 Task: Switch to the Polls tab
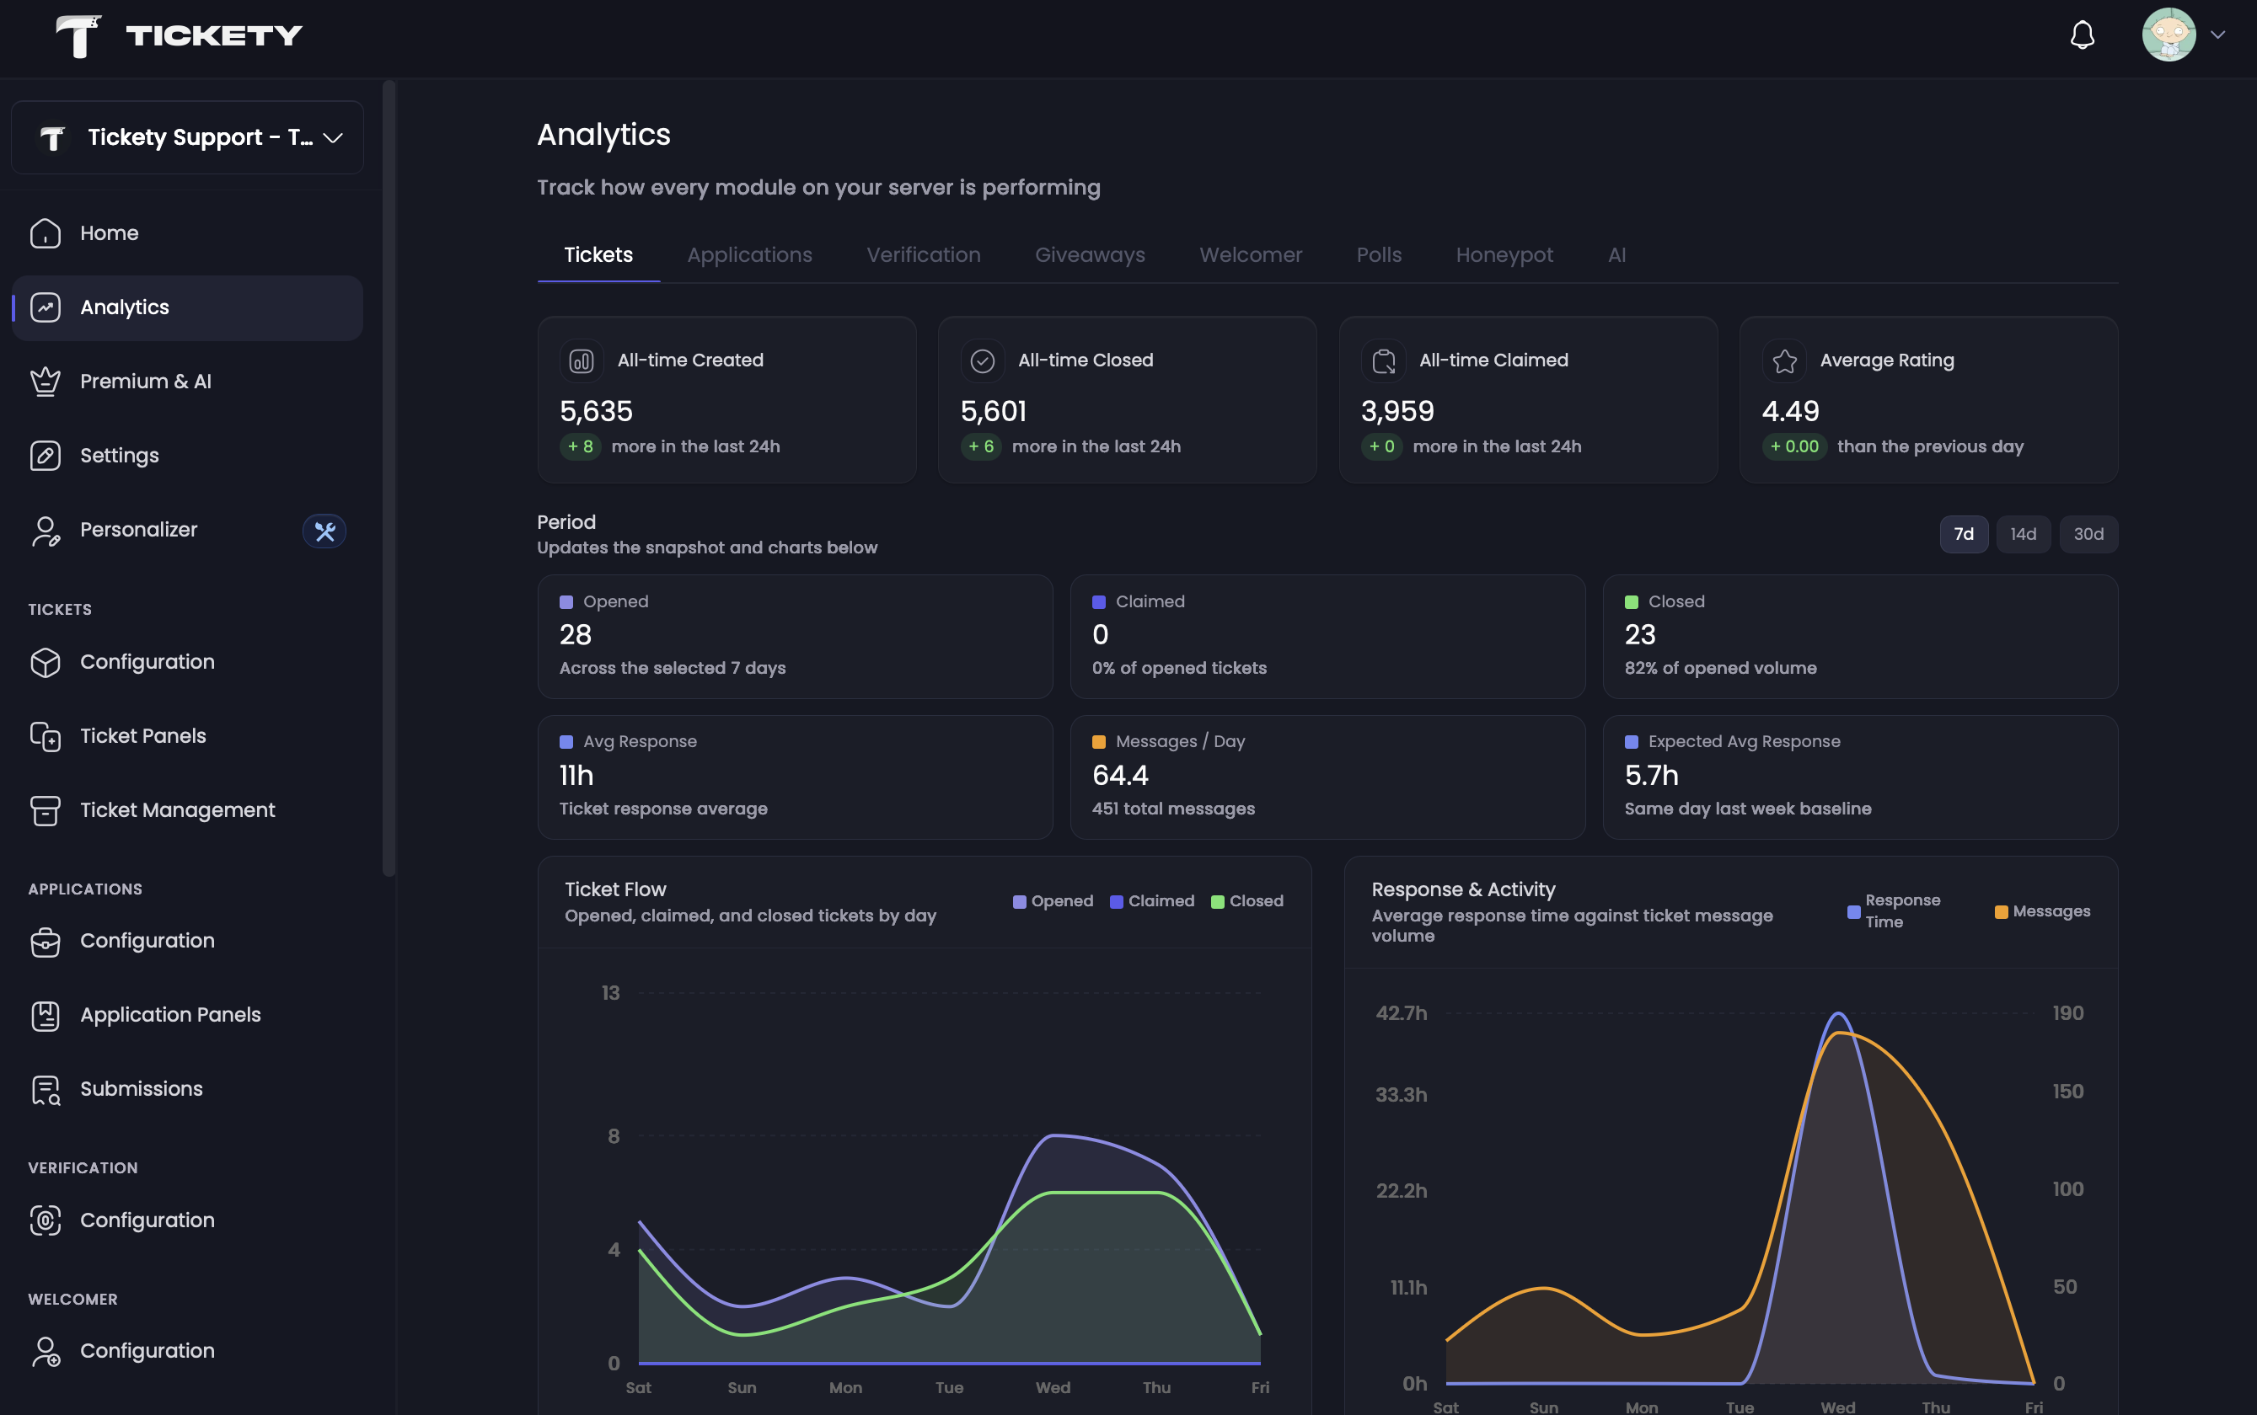click(x=1379, y=254)
